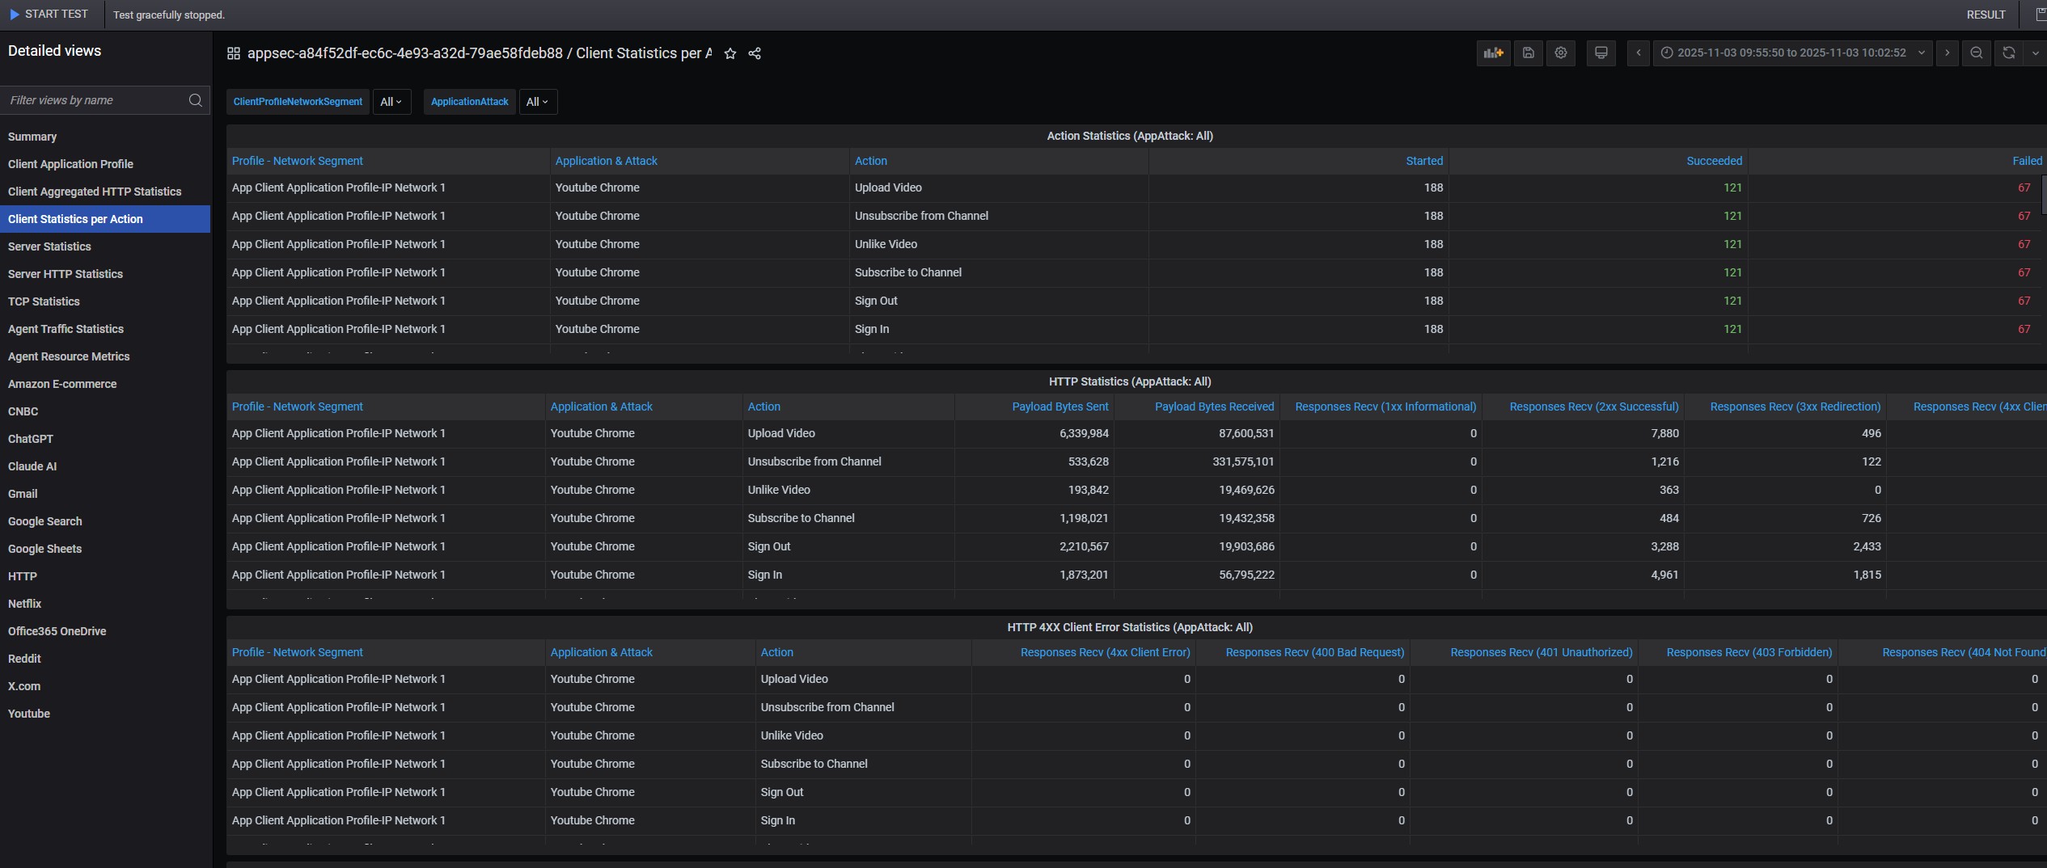Shift time range forward
The image size is (2047, 868).
pos(1947,53)
